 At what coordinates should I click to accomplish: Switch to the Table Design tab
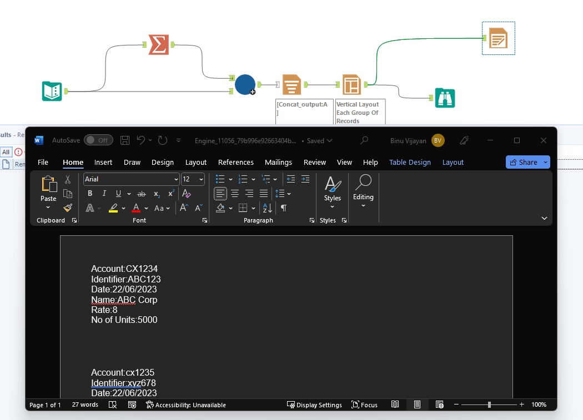[x=410, y=162]
